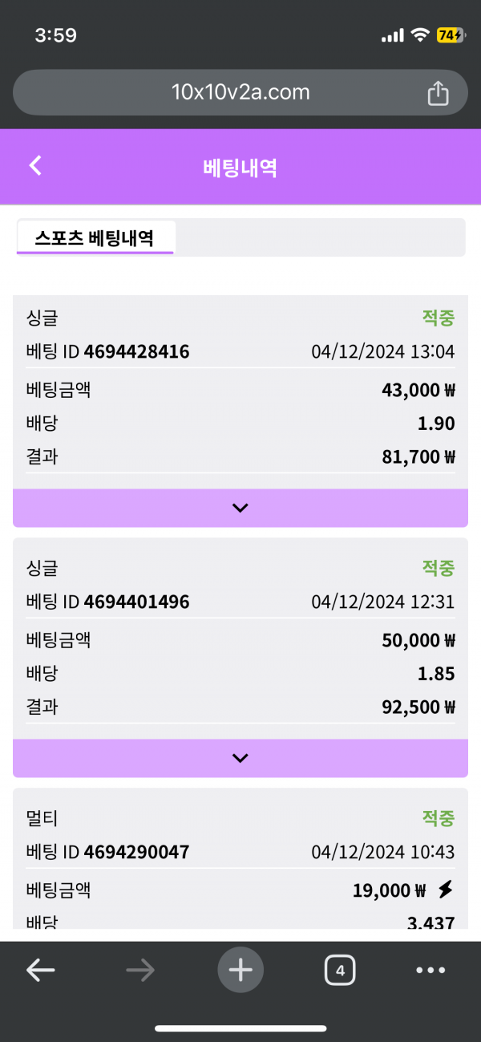Tap the 10x10v2a.com address bar
481x1042 pixels.
point(240,92)
